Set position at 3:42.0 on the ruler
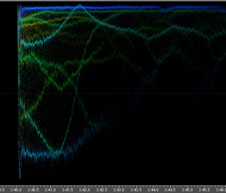The width and height of the screenshot is (226, 193). coord(85,190)
